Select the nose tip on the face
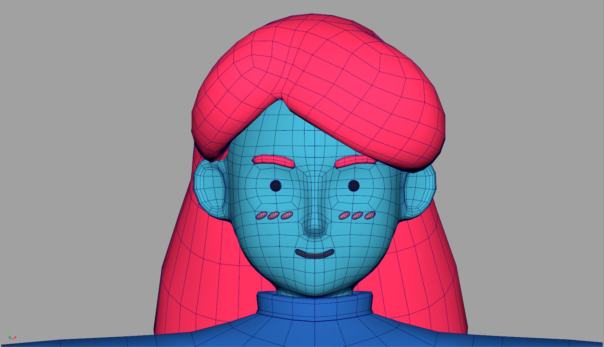The height and width of the screenshot is (347, 604). (315, 230)
